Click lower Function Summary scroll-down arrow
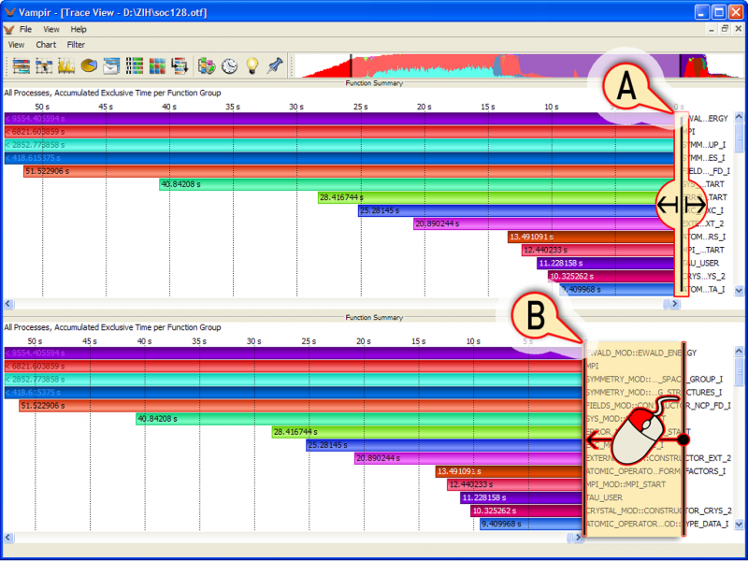 [739, 525]
